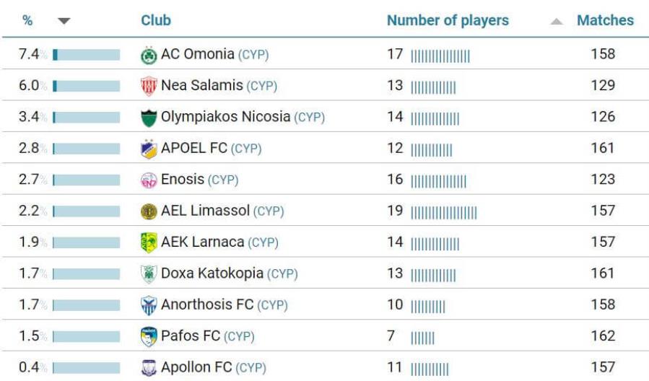Click the Doxa Katokopia club crest

[149, 274]
